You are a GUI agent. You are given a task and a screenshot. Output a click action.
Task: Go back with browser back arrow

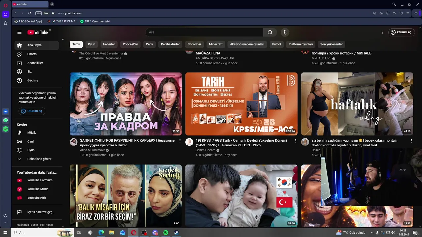(x=15, y=13)
